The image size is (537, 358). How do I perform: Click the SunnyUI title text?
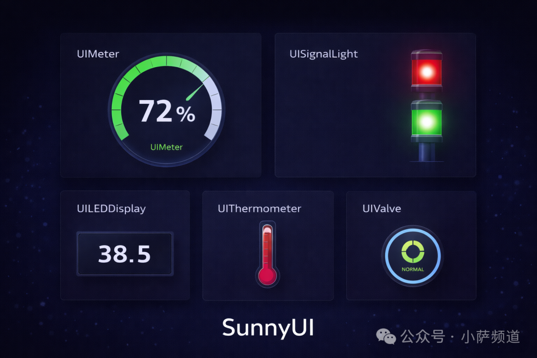coord(268,328)
